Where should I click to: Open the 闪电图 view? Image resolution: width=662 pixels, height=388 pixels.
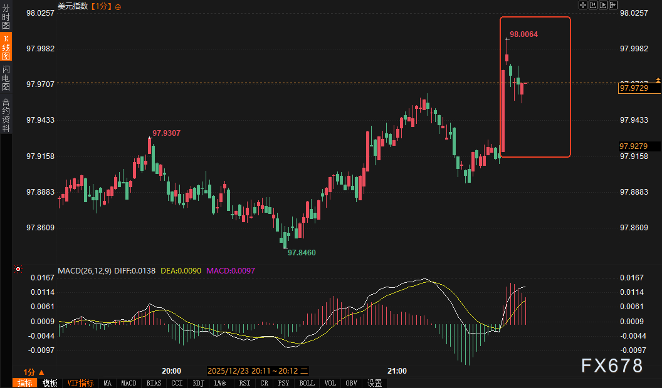[6, 78]
